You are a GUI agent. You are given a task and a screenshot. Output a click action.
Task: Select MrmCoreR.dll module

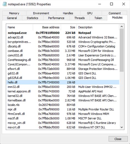click(x=63, y=114)
